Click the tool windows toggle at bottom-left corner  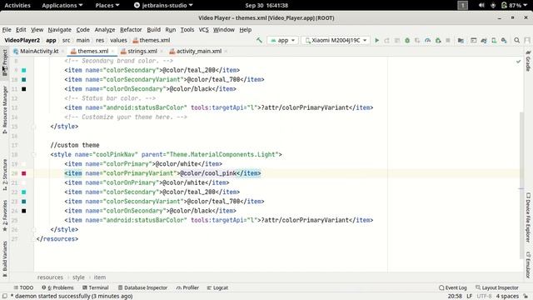(4, 297)
